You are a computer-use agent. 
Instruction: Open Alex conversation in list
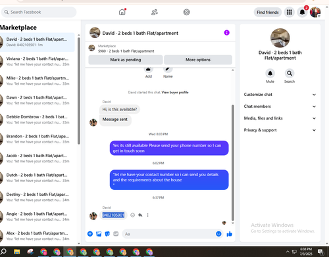click(x=38, y=236)
